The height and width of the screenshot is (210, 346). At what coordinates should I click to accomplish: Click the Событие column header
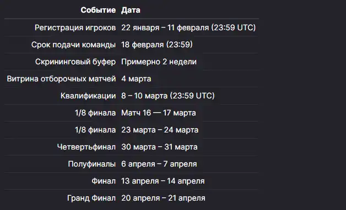point(98,10)
